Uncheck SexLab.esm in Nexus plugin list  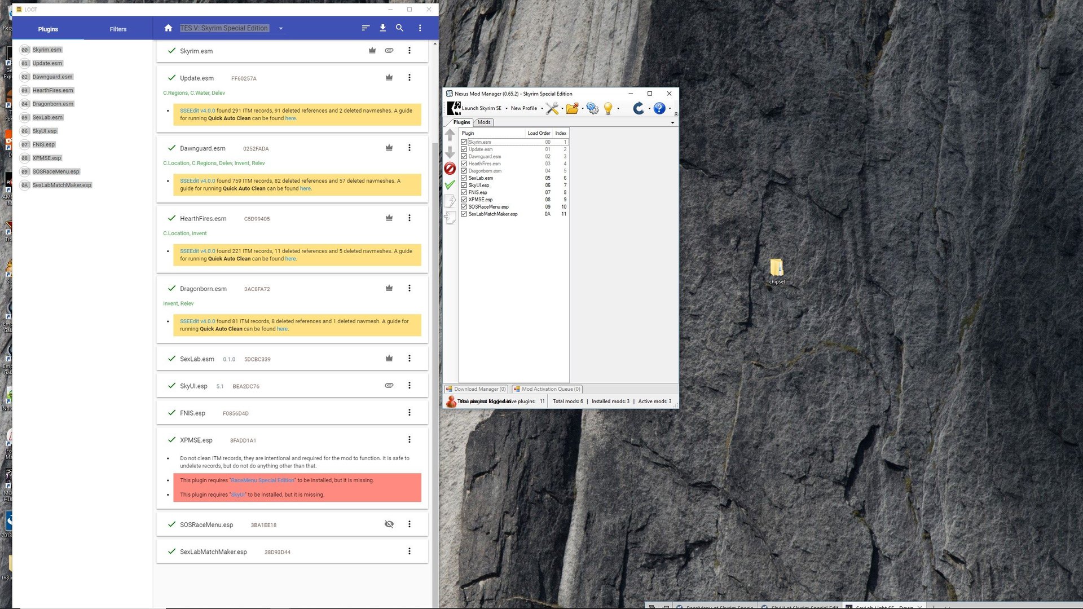coord(464,178)
